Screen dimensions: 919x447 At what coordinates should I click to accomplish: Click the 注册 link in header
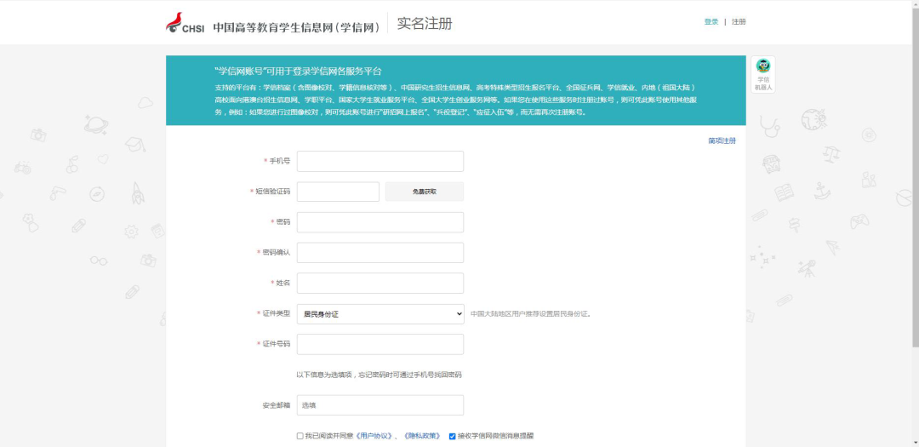[x=739, y=21]
